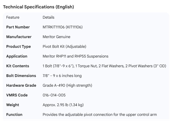Click the Technical Specifications (English) heading

click(x=38, y=7)
